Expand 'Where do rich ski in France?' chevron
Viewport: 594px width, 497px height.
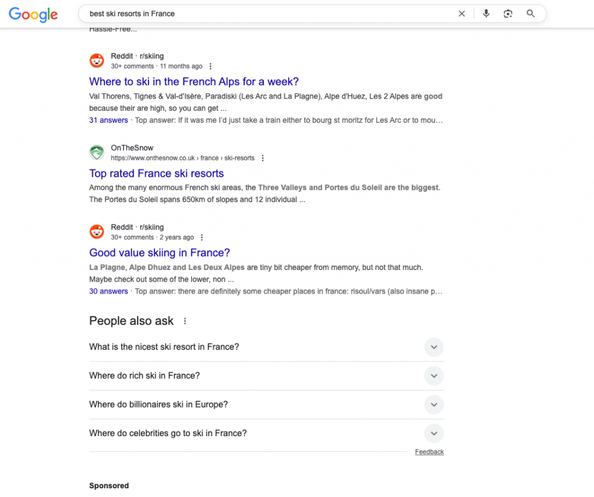[x=434, y=376]
